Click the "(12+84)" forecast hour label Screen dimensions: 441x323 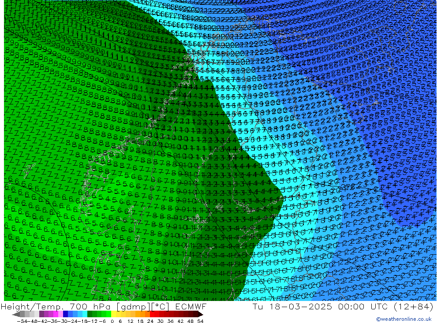point(414,307)
